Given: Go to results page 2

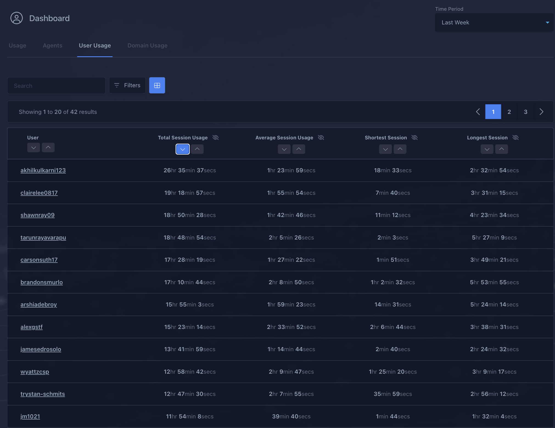Looking at the screenshot, I should tap(509, 112).
